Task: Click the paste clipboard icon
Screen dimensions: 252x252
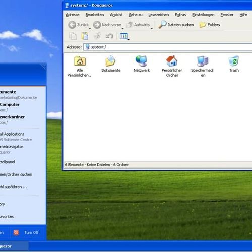Action: click(85, 36)
